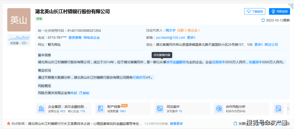Click the refresh icon beside 2023-10-13更新

(263, 20)
